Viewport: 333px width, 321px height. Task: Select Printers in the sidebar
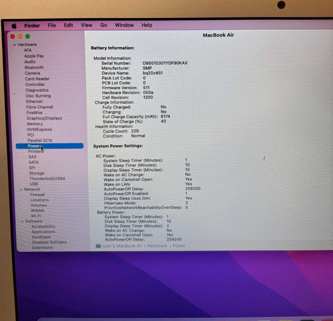36,151
